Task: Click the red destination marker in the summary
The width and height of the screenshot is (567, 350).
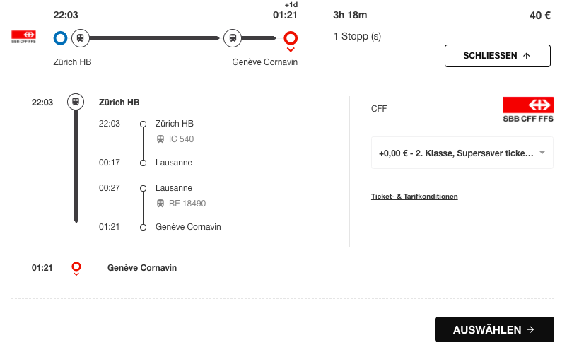Action: coord(291,37)
